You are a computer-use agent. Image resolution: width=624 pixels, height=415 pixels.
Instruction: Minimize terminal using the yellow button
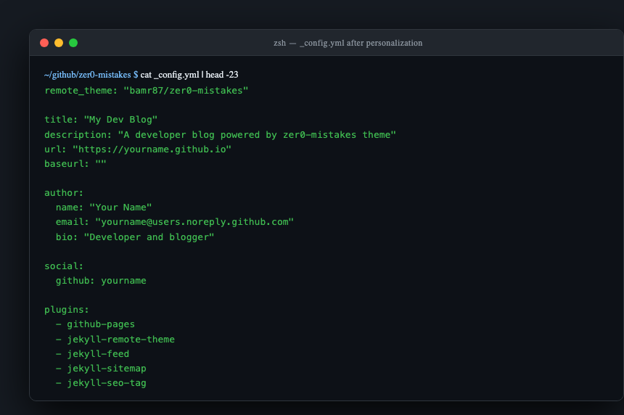click(x=59, y=43)
